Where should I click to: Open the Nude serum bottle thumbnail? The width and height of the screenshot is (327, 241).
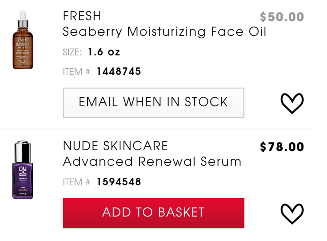tap(23, 170)
